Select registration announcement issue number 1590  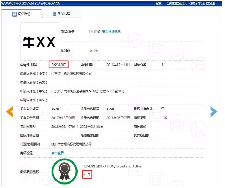coord(110,109)
